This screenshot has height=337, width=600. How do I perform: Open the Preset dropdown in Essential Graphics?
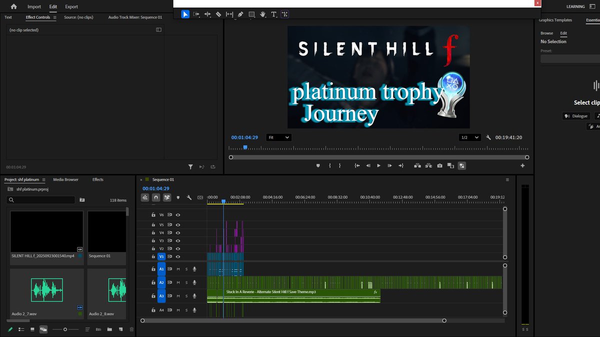click(570, 58)
